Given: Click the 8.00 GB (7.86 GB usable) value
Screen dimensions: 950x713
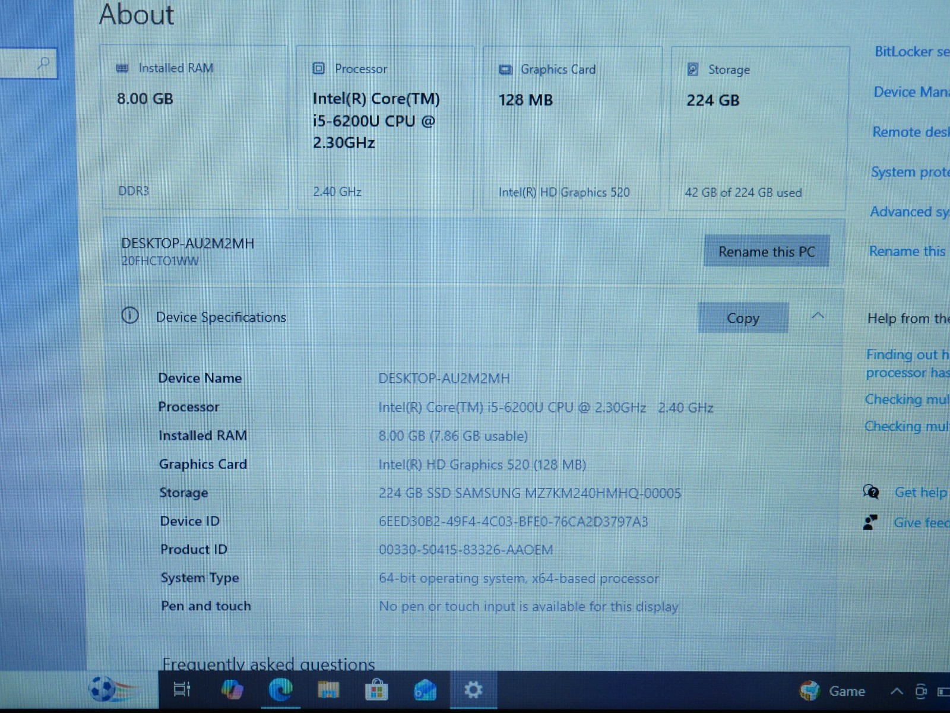Looking at the screenshot, I should coord(453,436).
